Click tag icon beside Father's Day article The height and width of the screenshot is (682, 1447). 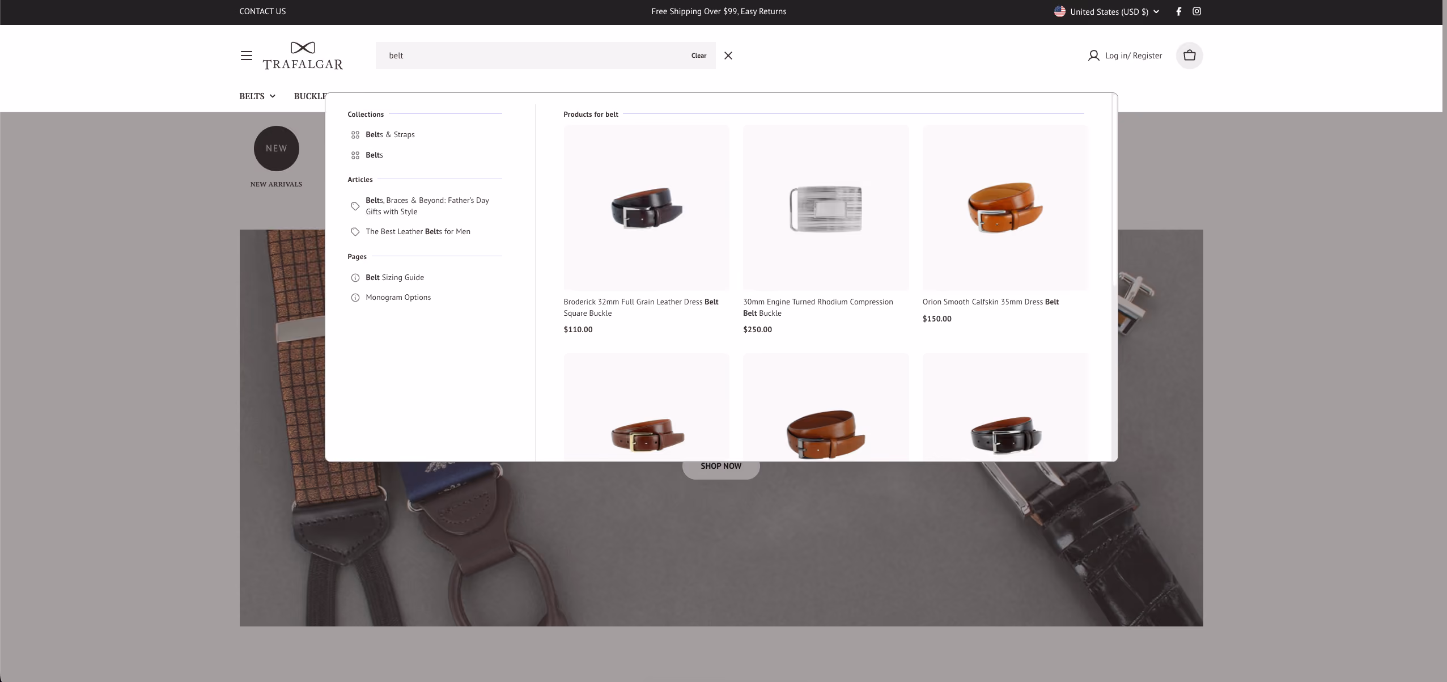355,206
